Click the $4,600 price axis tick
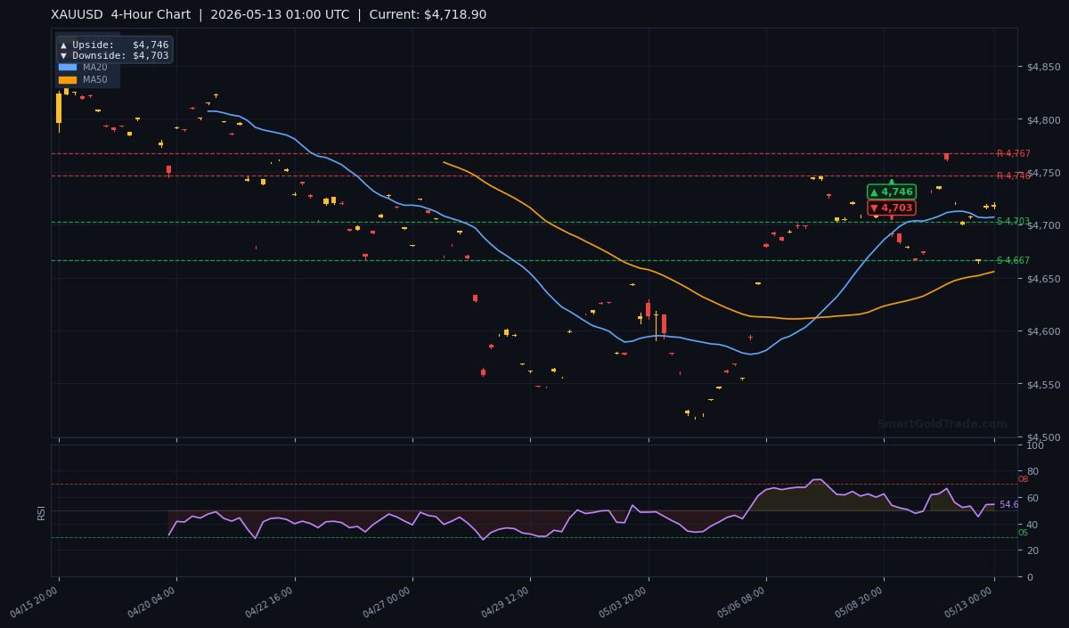This screenshot has width=1069, height=628. (1043, 331)
